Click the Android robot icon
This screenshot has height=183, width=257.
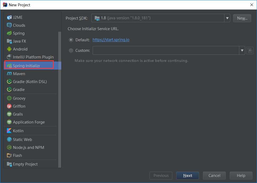coord(9,49)
